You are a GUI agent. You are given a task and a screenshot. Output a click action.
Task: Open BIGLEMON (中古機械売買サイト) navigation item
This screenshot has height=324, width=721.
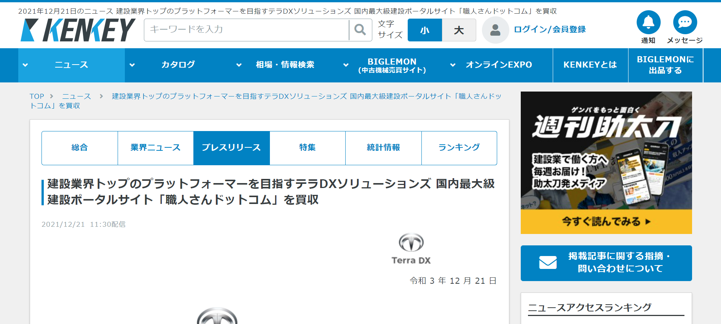(x=392, y=65)
